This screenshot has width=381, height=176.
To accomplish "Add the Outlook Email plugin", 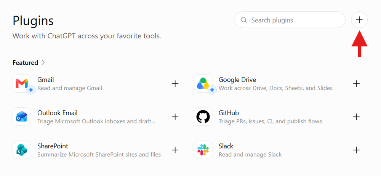I will 175,117.
